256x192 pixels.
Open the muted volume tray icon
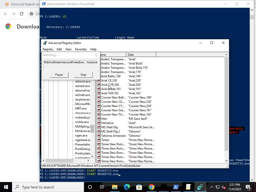click(x=224, y=187)
